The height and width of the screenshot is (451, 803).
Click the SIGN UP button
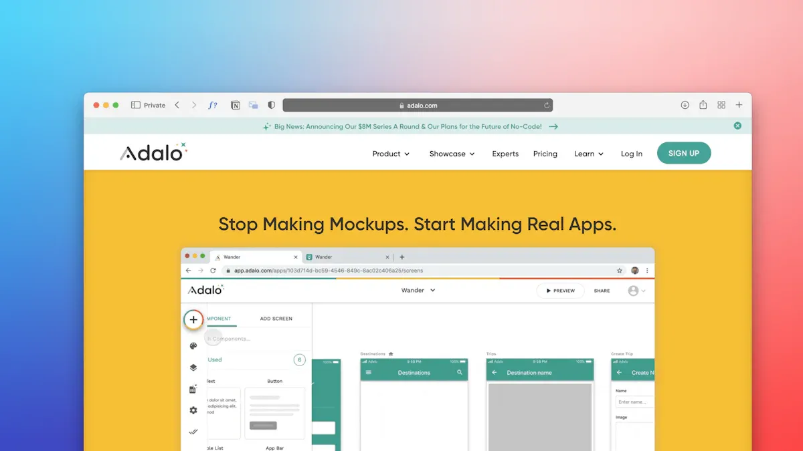tap(684, 153)
